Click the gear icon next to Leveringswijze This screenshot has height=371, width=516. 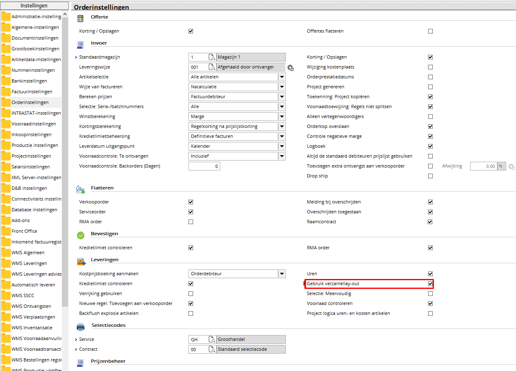(290, 67)
